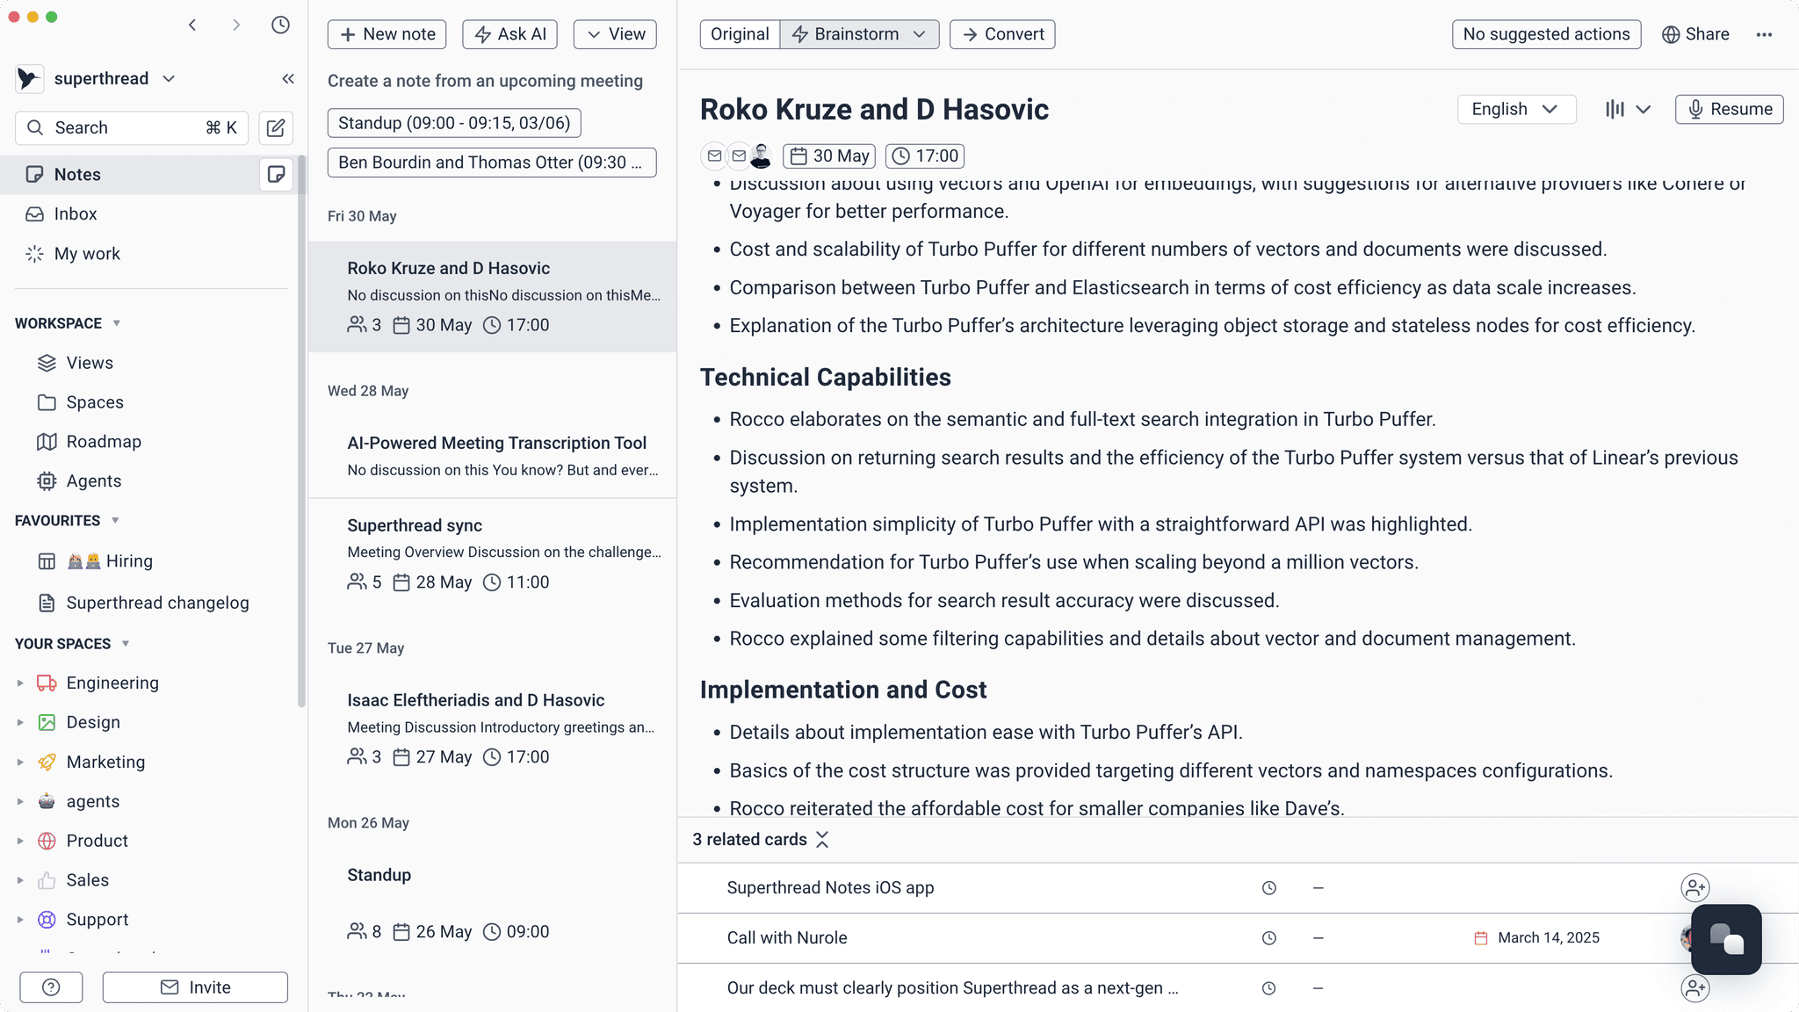
Task: Click the New note button
Action: tap(387, 34)
